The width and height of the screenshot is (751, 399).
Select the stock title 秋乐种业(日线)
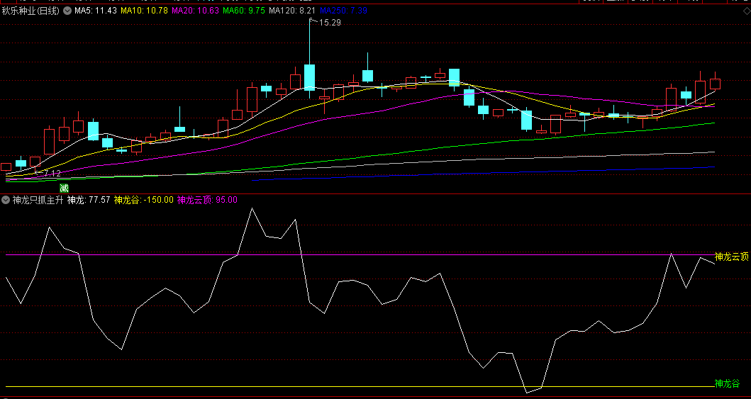pyautogui.click(x=31, y=11)
